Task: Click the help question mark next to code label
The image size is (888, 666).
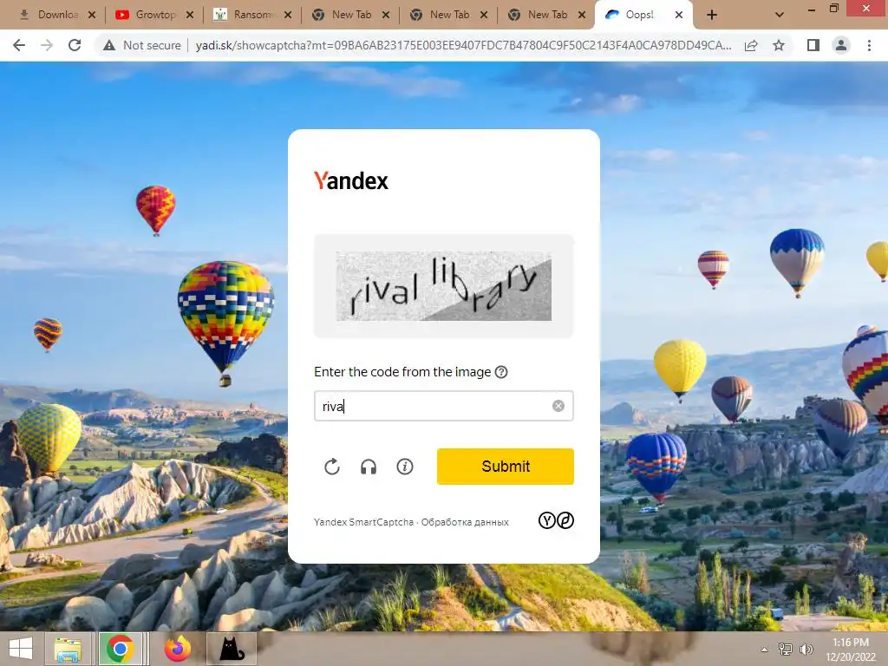Action: tap(501, 372)
